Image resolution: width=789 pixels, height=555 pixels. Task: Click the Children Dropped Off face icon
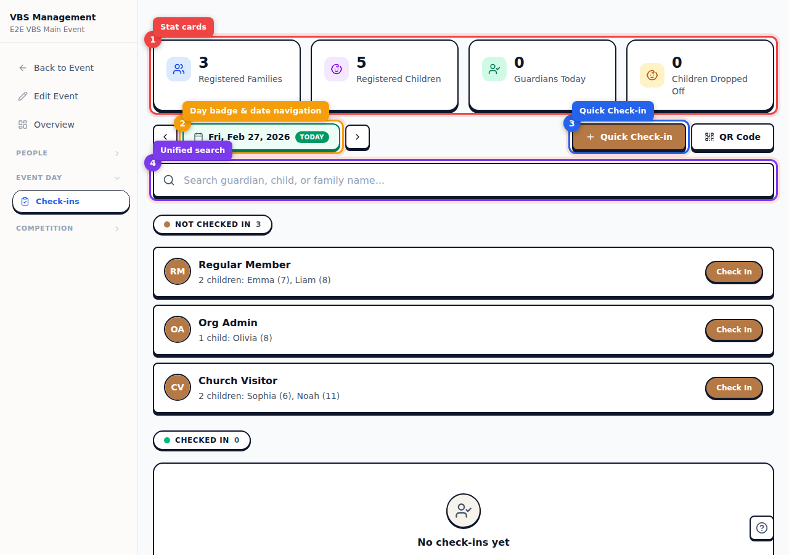click(652, 75)
